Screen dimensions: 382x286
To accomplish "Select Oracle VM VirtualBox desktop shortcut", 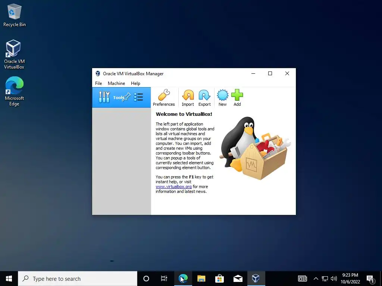I will tap(14, 54).
